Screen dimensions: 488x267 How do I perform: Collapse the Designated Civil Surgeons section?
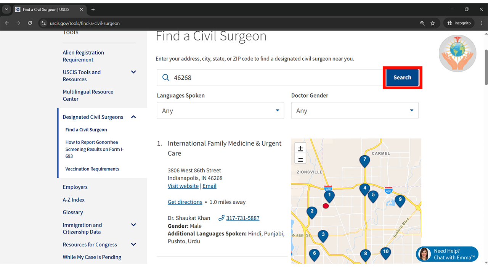tap(133, 117)
